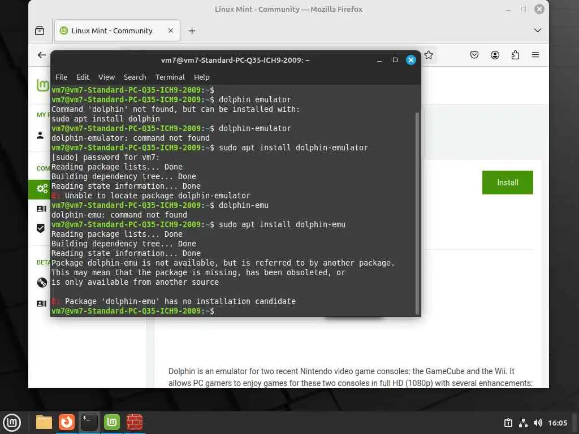Close the Linux Mint - Community tab

[x=171, y=31]
